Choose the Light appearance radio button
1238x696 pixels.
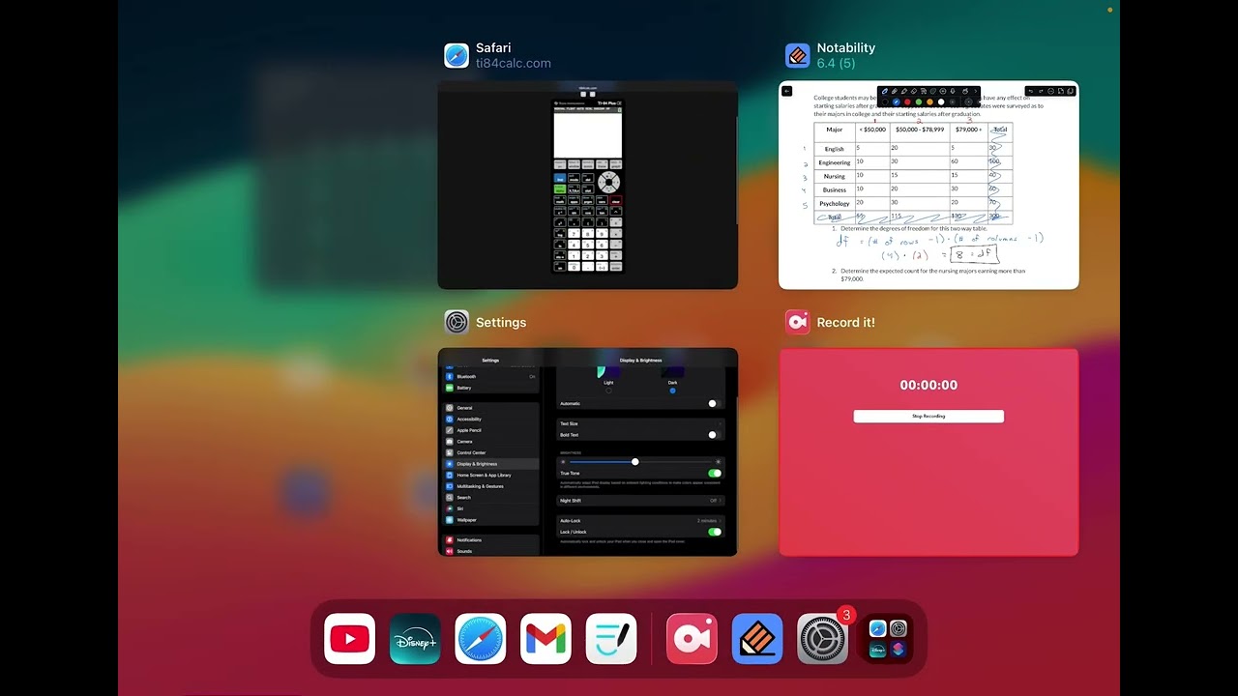(608, 391)
